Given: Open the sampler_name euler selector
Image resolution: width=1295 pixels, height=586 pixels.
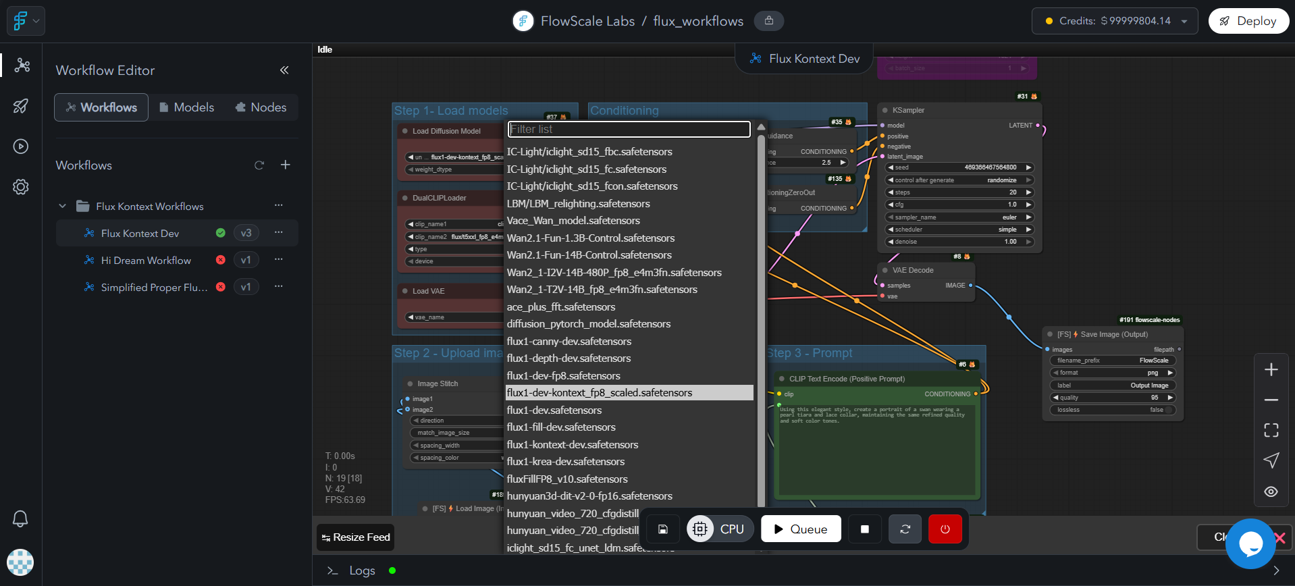Looking at the screenshot, I should click(959, 217).
